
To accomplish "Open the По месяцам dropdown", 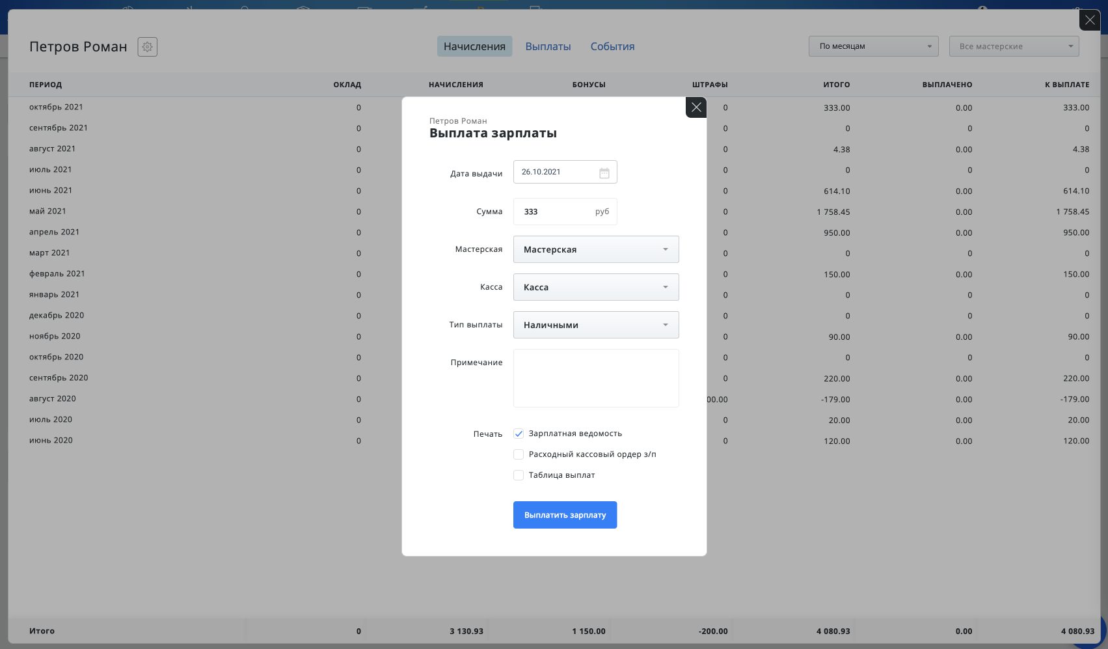I will coord(873,46).
